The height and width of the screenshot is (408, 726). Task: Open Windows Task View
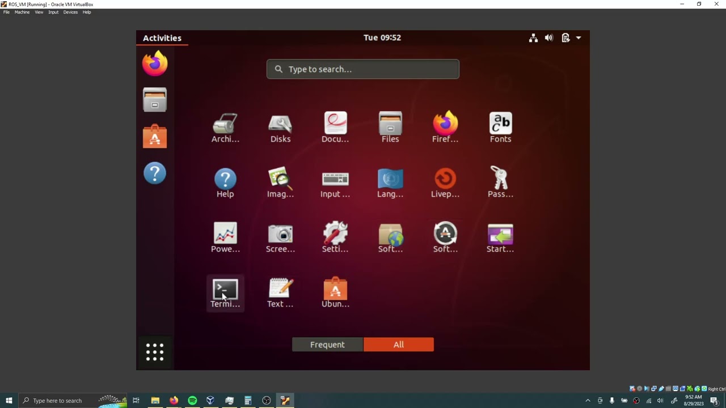[x=136, y=401]
